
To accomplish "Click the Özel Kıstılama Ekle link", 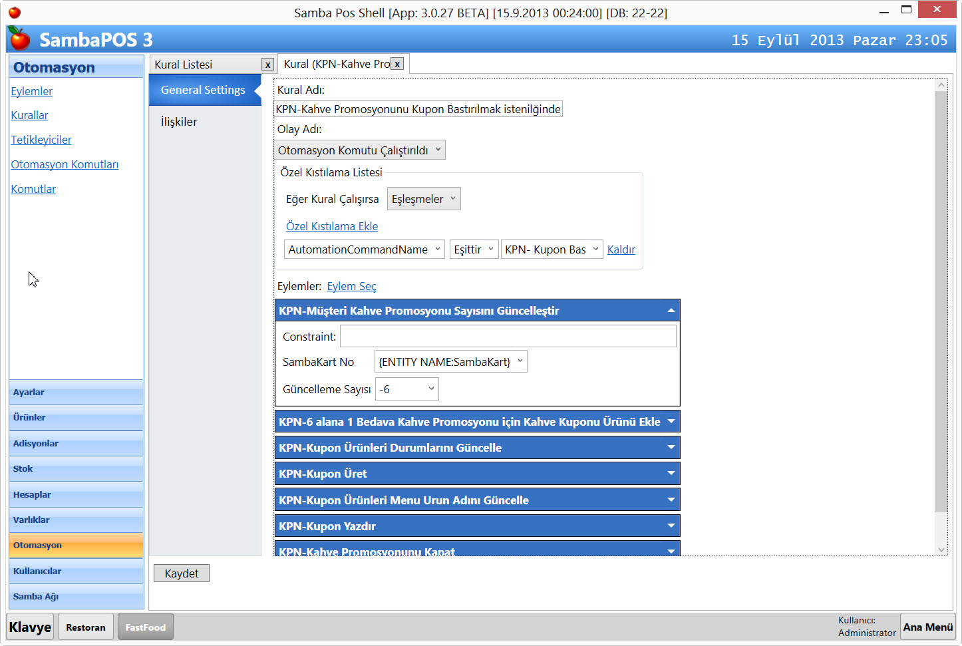I will coord(331,226).
